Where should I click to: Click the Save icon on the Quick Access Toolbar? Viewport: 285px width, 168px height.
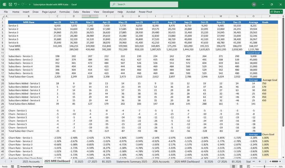(10, 5)
